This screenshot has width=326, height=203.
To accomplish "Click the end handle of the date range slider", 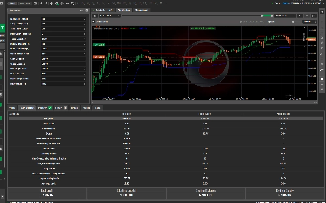I will point(272,16).
